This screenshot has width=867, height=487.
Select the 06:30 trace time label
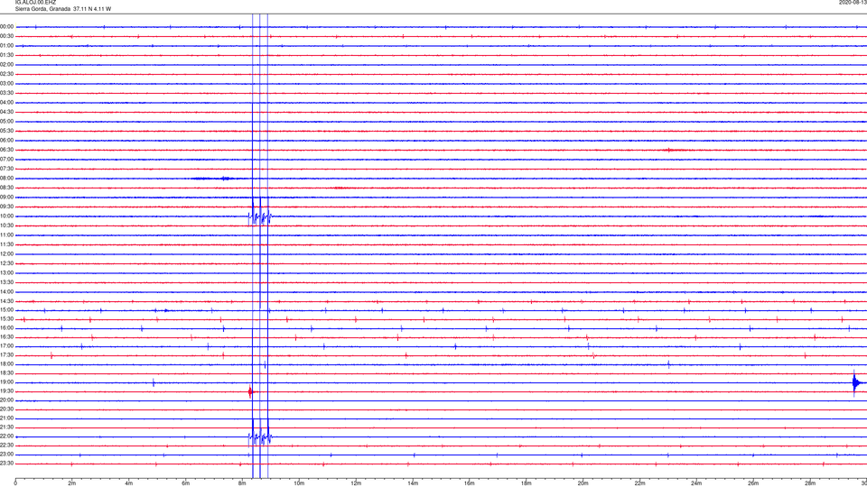pyautogui.click(x=7, y=150)
